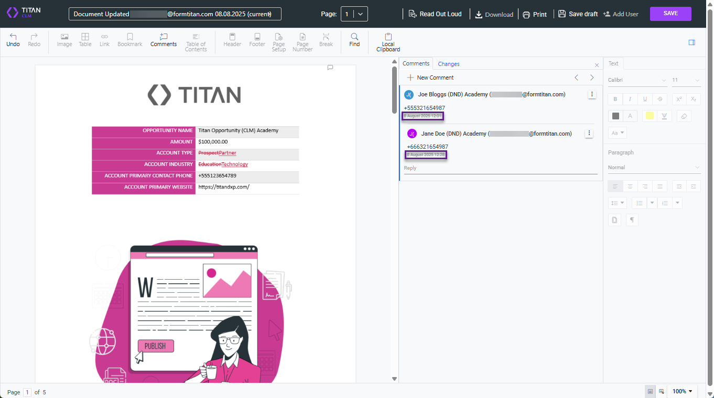Click the Undo icon
This screenshot has height=398, width=714.
click(13, 40)
